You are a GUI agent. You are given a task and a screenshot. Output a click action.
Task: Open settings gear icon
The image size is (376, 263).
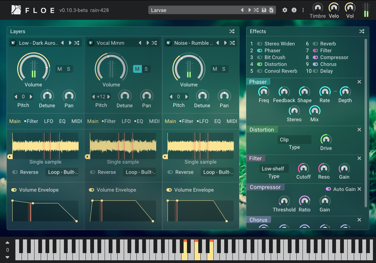[x=285, y=10]
